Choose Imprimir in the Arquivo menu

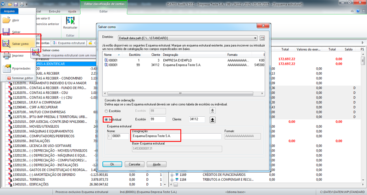pos(18,55)
